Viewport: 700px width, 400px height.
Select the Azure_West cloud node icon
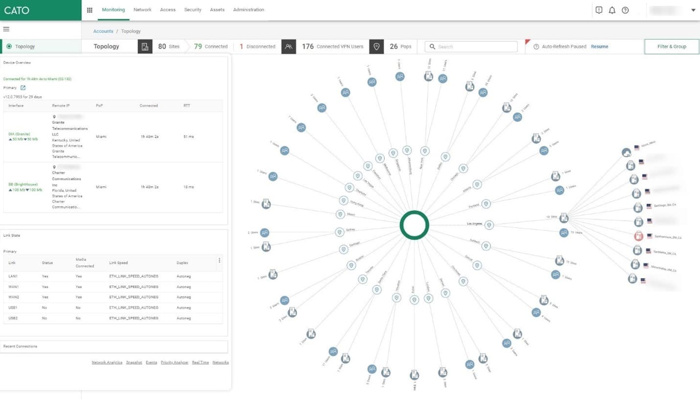point(626,153)
